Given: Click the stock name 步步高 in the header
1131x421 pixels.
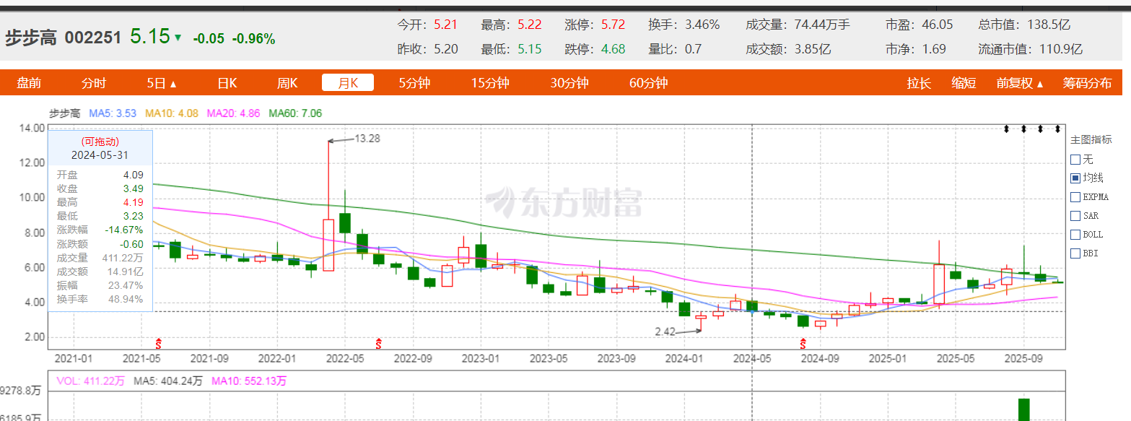Looking at the screenshot, I should click(x=31, y=38).
